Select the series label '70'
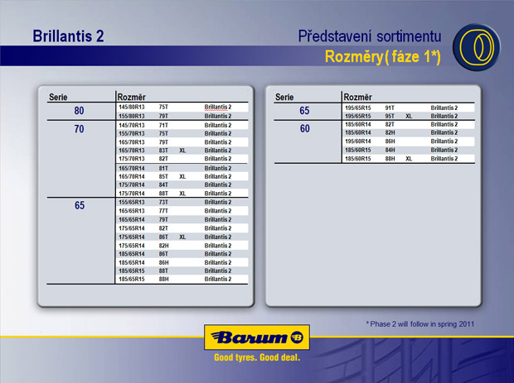 [x=79, y=129]
